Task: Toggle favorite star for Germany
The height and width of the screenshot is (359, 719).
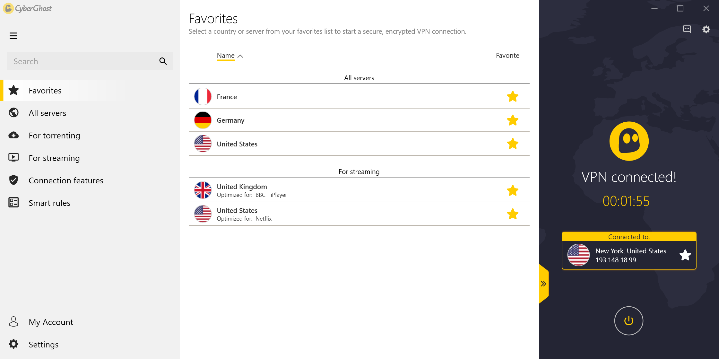Action: click(512, 120)
